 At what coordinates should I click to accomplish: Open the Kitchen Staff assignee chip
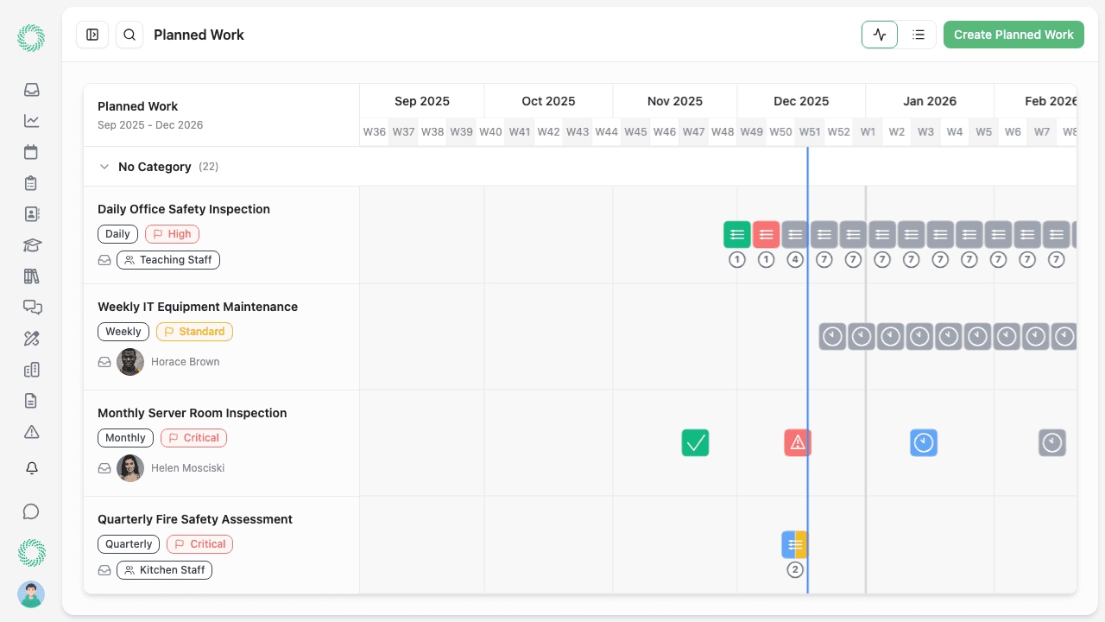(164, 569)
